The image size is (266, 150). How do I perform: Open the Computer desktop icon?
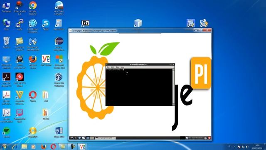pos(6,7)
